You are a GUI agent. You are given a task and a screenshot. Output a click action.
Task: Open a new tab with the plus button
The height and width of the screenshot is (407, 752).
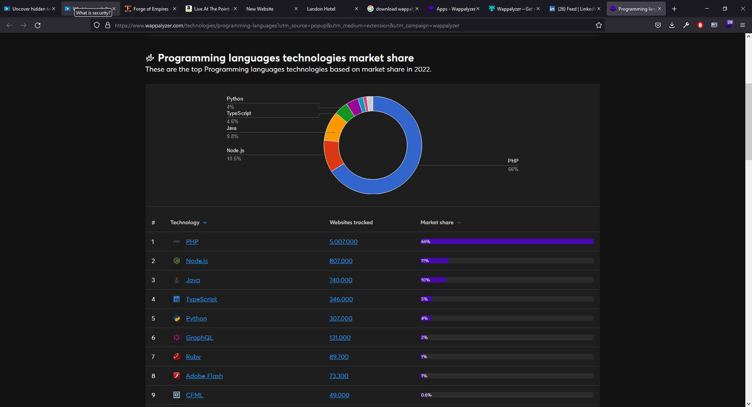(x=674, y=9)
